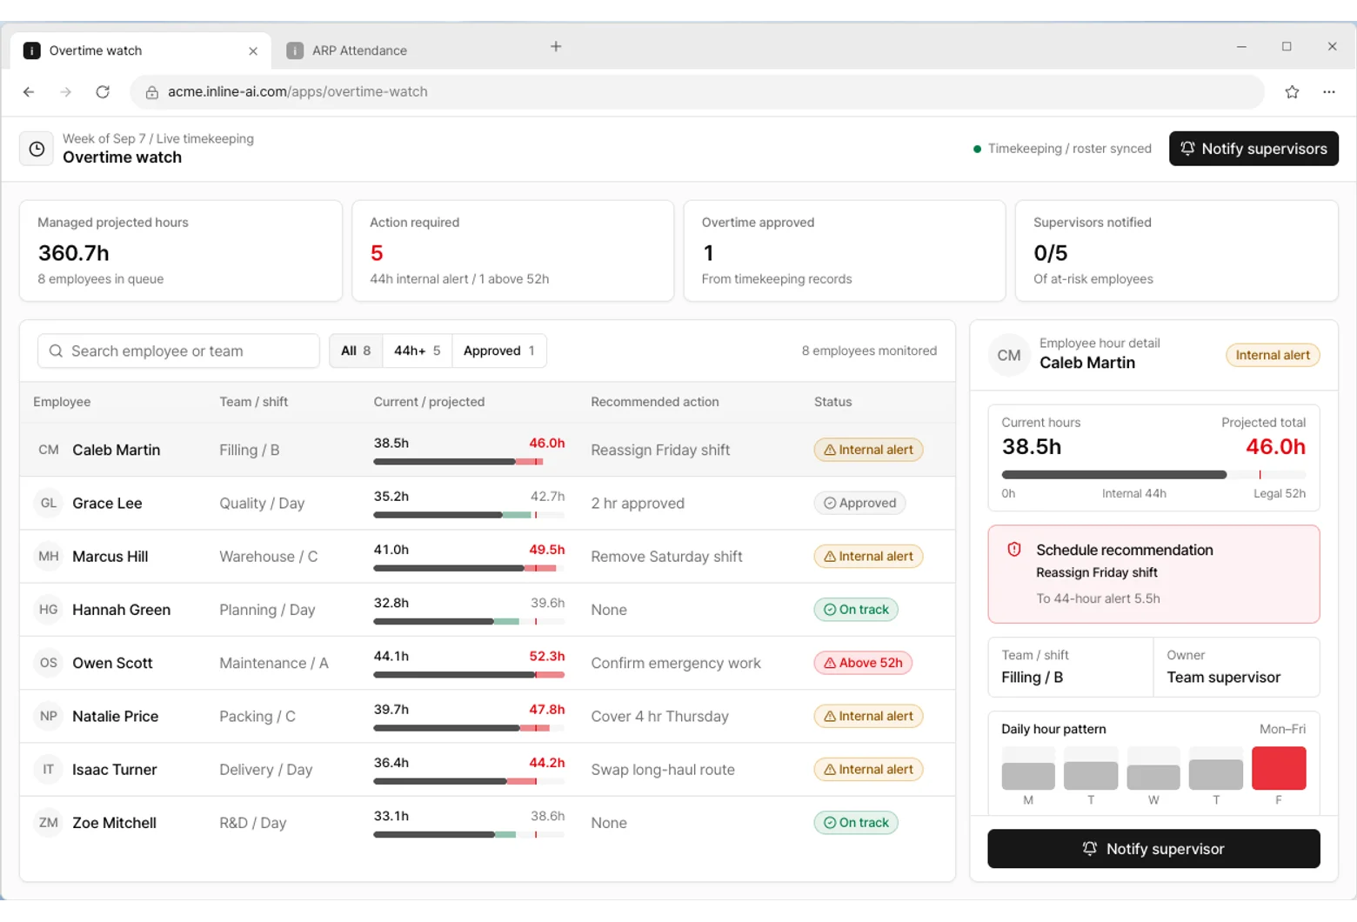Click the Search employee or team field
The image size is (1357, 922).
click(x=178, y=351)
